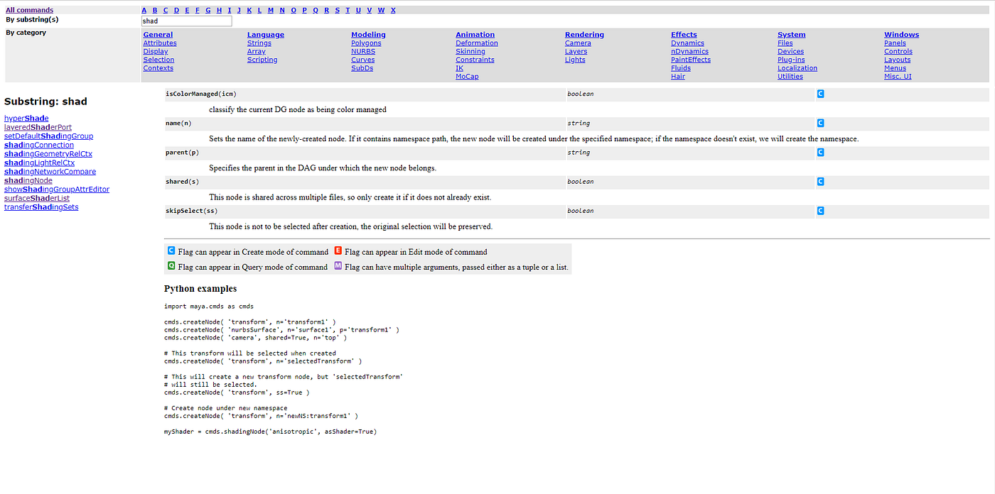Open the PaintEffects subcategory link
The height and width of the screenshot is (494, 995).
click(691, 60)
